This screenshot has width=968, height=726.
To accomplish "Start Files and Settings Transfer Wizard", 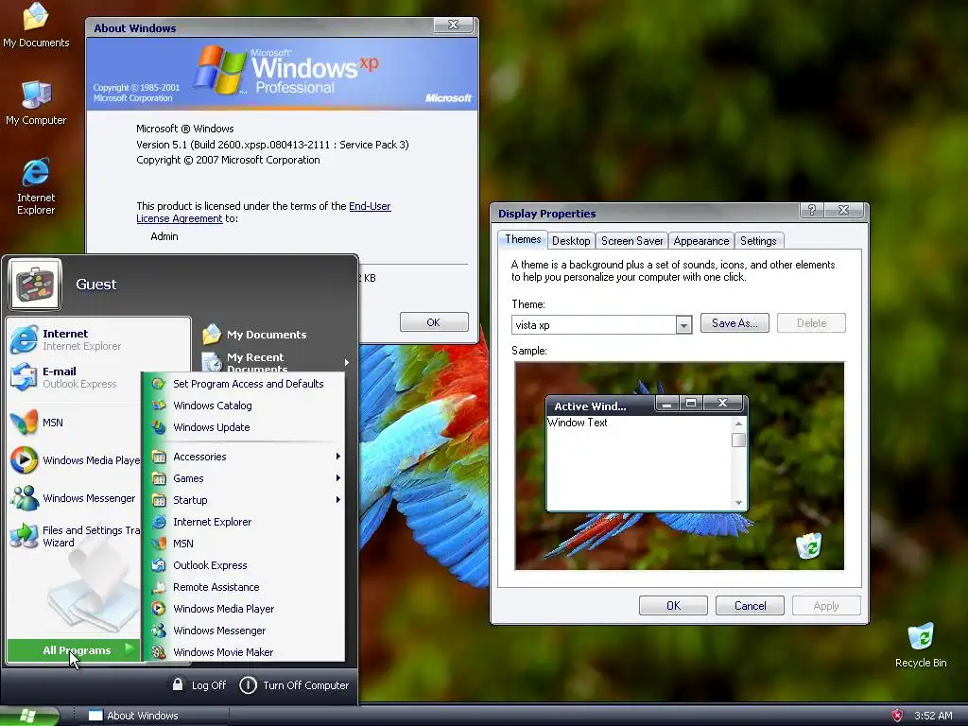I will point(74,536).
